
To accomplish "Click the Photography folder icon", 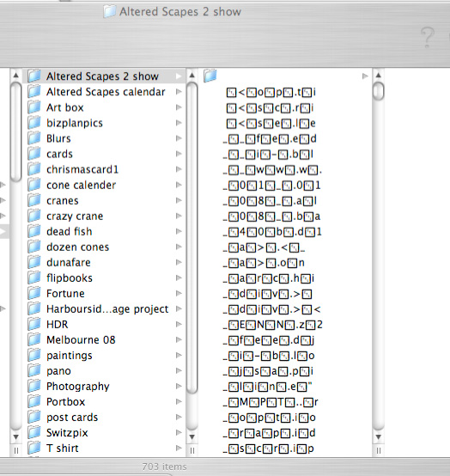I will [x=34, y=386].
